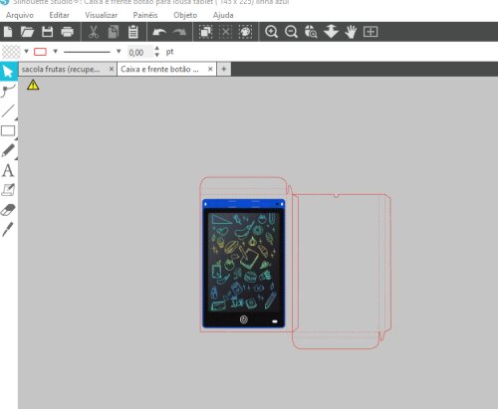Expand the line color dropdown arrow

[56, 52]
